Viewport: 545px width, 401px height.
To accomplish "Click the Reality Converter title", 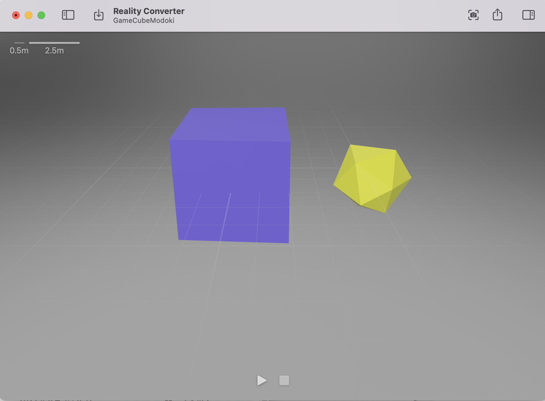I will point(149,11).
